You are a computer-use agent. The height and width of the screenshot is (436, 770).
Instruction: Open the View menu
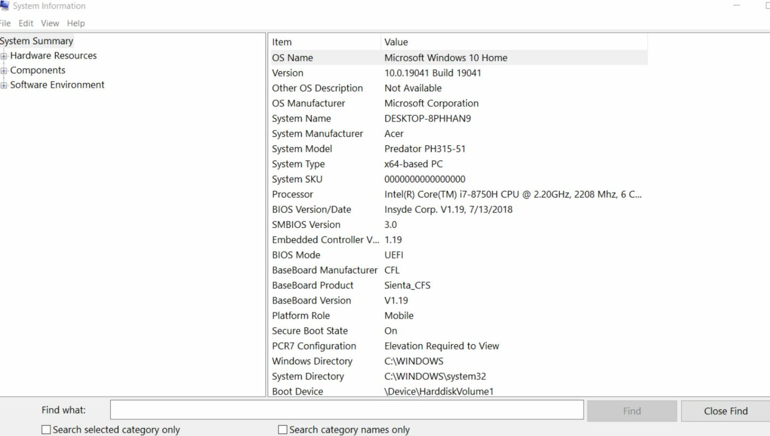point(50,23)
